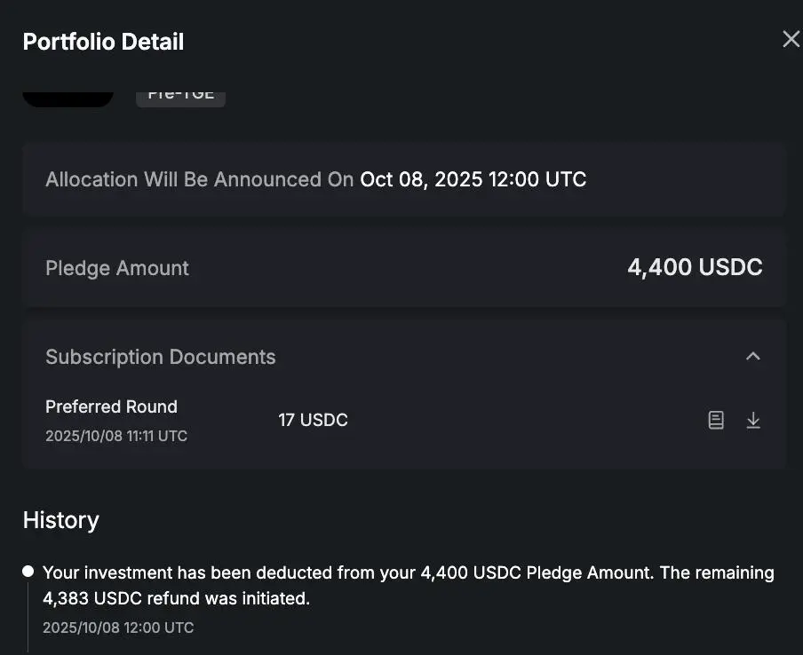Collapse the Subscription Documents section chevron
Screen dimensions: 803x655
coord(753,357)
